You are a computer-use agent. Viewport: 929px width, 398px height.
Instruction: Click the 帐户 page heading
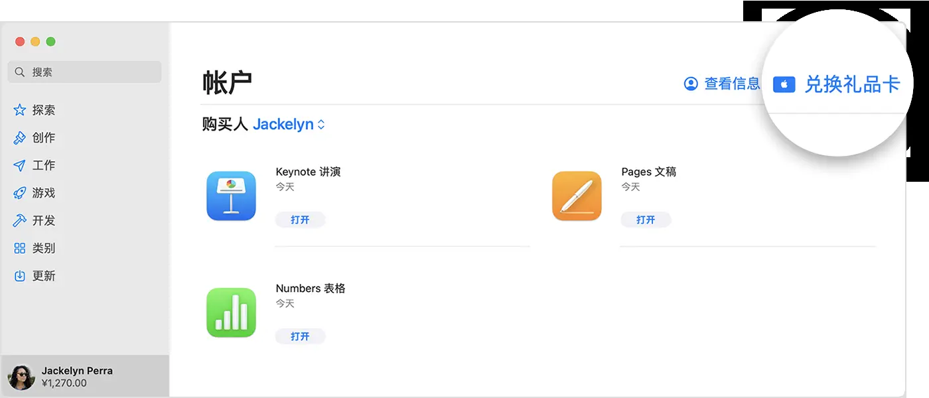coord(227,83)
